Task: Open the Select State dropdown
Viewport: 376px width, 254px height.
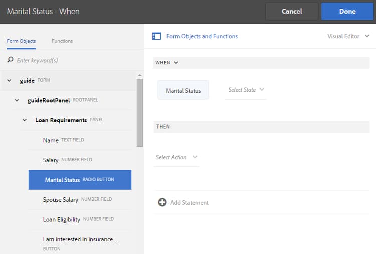Action: coord(246,90)
